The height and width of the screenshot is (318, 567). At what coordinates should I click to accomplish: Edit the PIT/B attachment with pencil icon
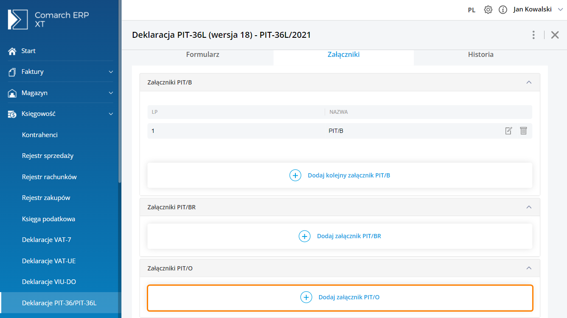pyautogui.click(x=508, y=131)
